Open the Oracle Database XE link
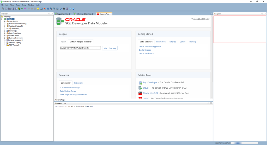Viewport: 267px width, 145px height. click(x=147, y=54)
